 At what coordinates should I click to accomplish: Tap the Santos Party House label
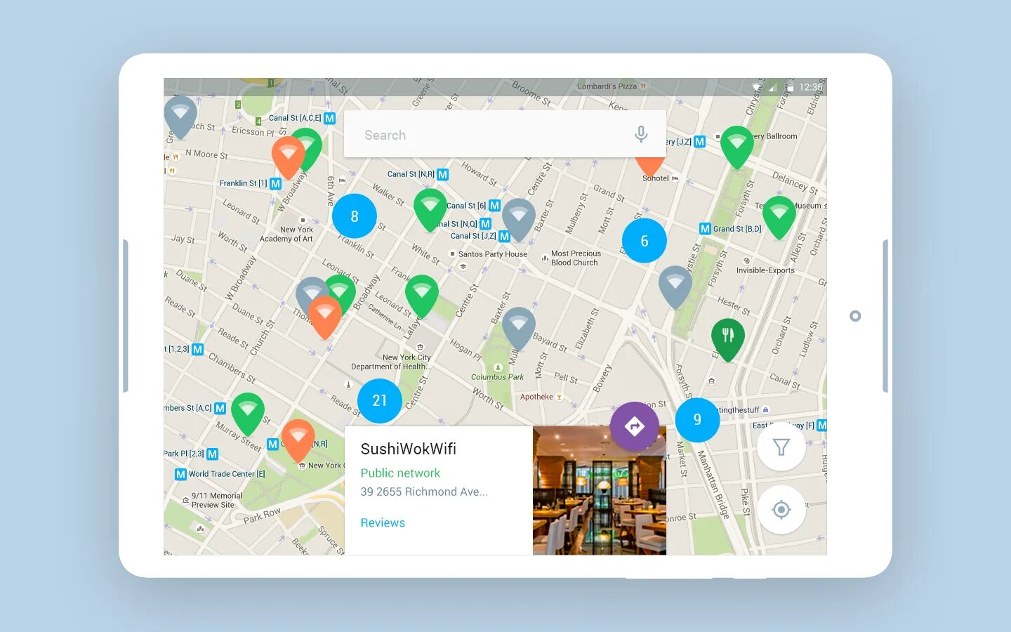(x=492, y=254)
